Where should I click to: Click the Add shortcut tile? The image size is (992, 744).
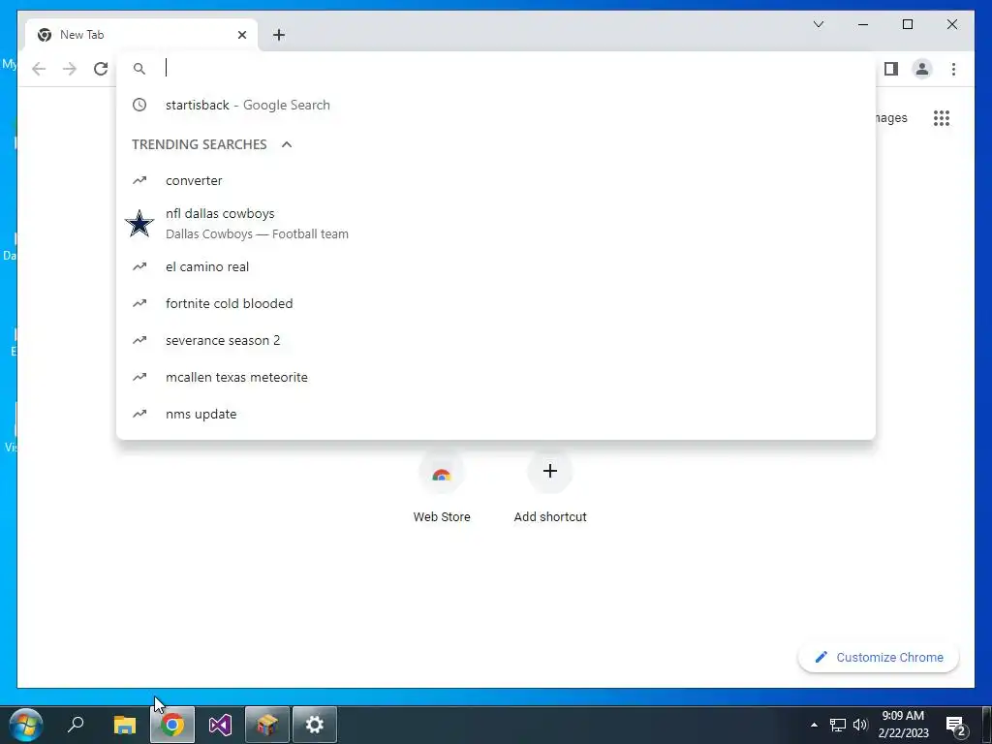pyautogui.click(x=550, y=487)
